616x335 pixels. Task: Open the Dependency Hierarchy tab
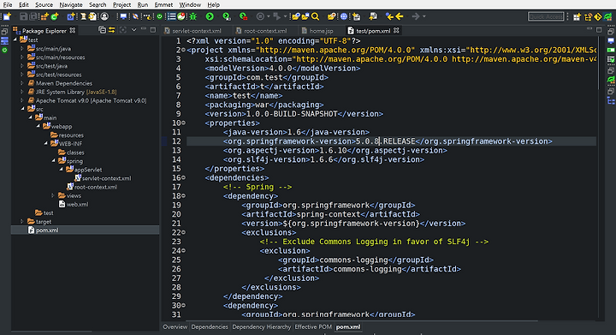click(262, 326)
